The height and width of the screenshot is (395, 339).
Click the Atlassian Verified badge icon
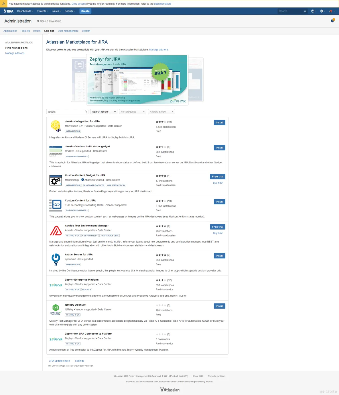click(x=82, y=180)
